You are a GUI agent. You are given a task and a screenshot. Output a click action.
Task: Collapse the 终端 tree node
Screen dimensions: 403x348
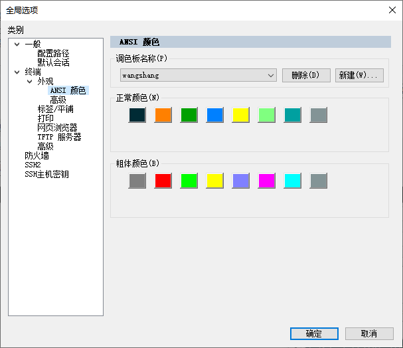click(17, 72)
